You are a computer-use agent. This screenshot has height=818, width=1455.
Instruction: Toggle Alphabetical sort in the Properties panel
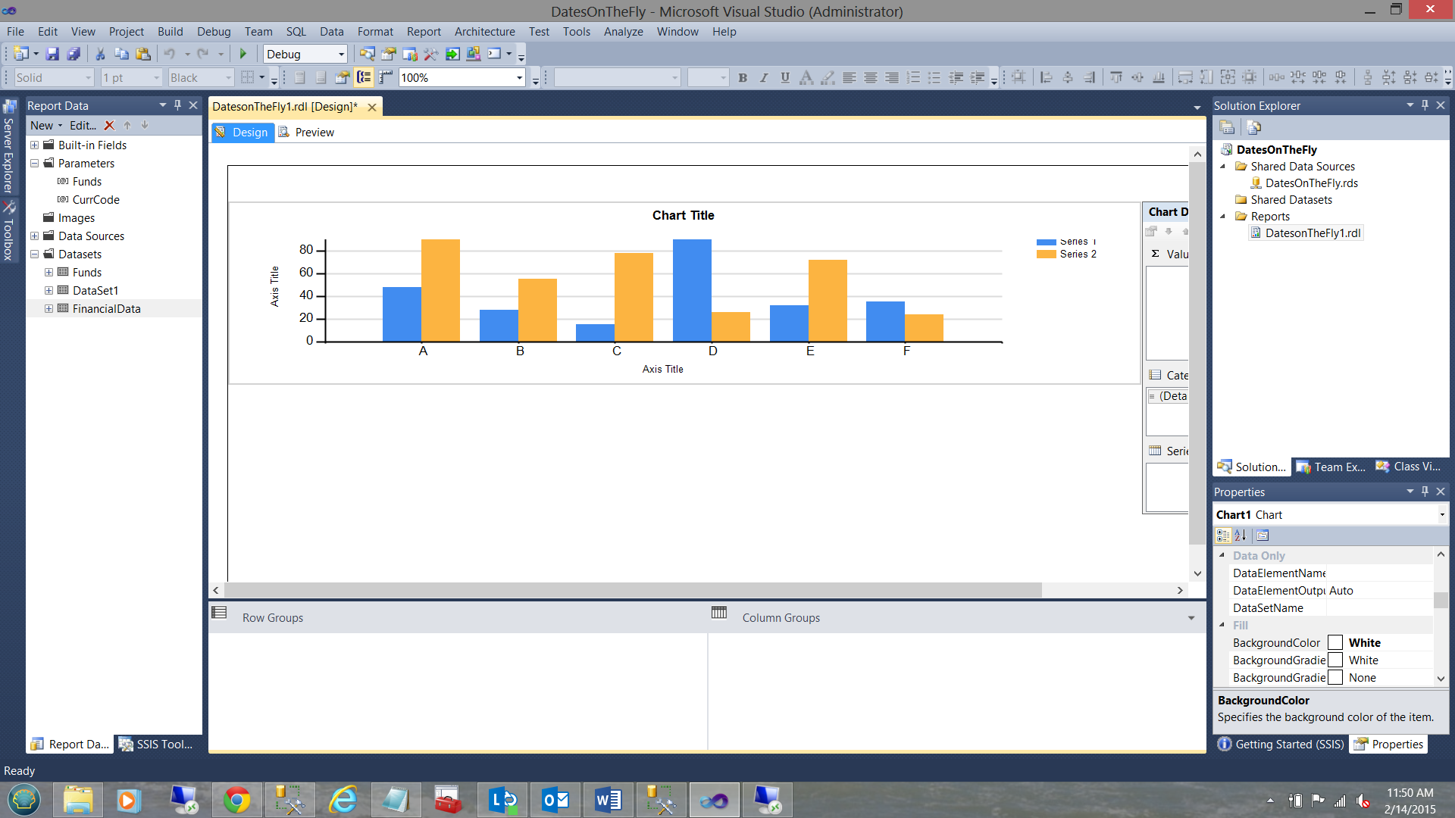(1241, 535)
